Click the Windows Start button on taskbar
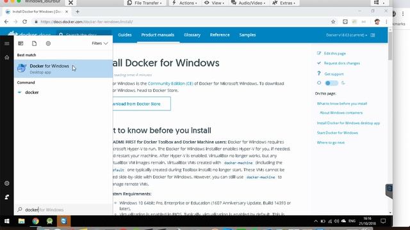Image resolution: width=410 pixels, height=230 pixels. point(7,221)
